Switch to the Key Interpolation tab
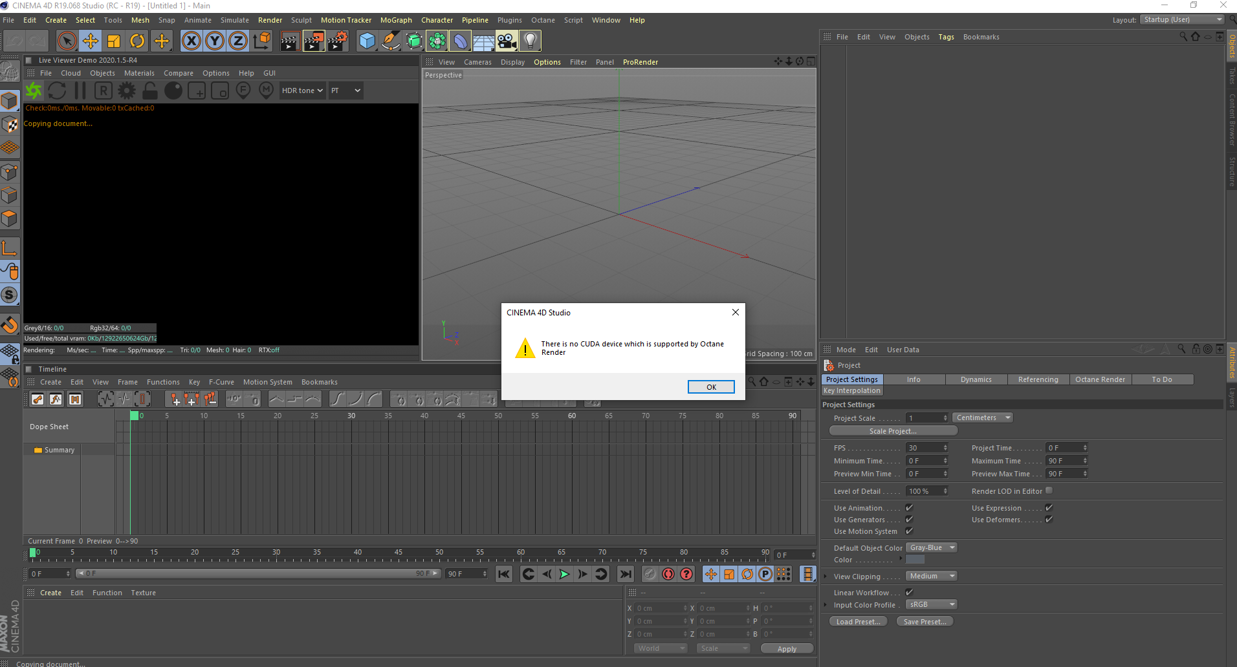This screenshot has width=1237, height=667. coord(852,390)
